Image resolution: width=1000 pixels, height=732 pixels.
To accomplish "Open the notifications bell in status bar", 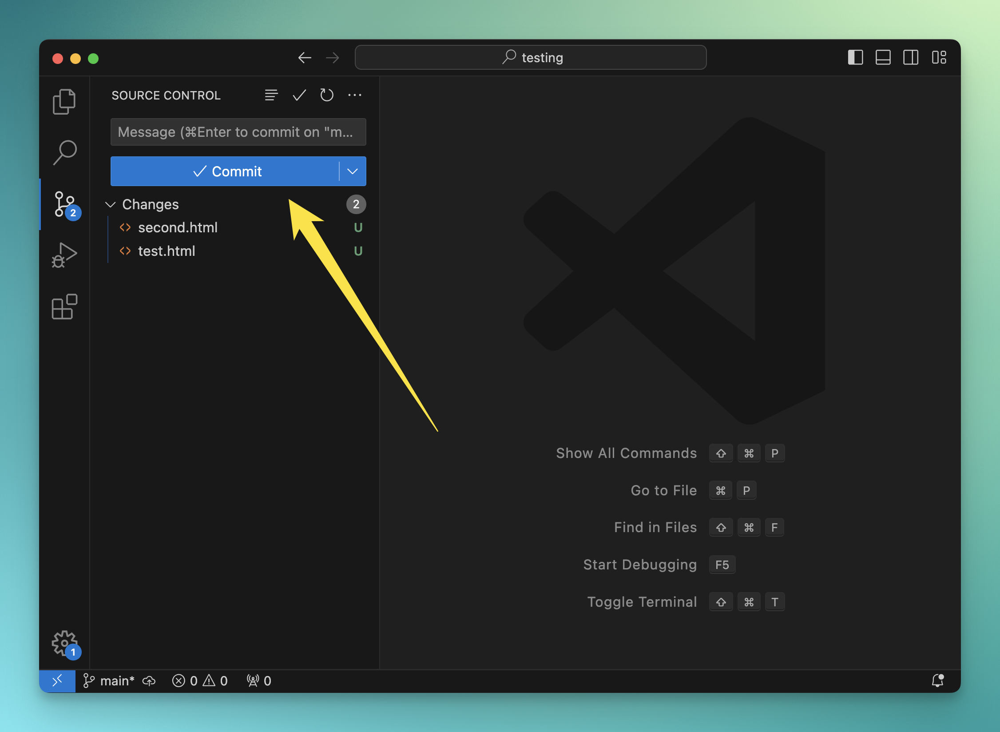I will 937,680.
